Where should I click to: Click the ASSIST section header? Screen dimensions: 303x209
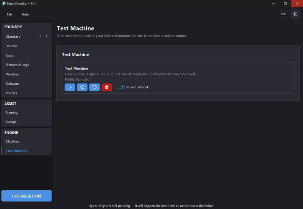[x=10, y=104]
